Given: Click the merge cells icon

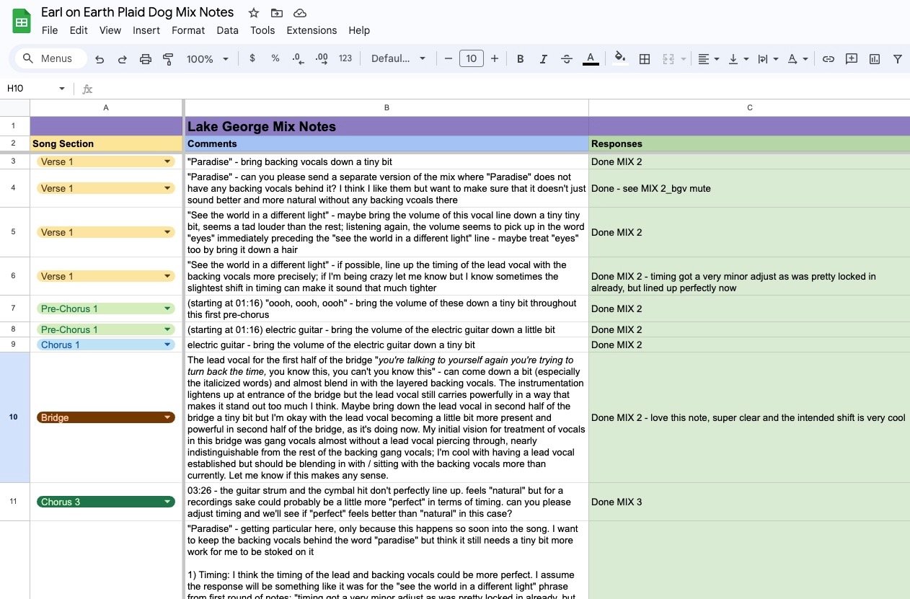Looking at the screenshot, I should pos(668,59).
